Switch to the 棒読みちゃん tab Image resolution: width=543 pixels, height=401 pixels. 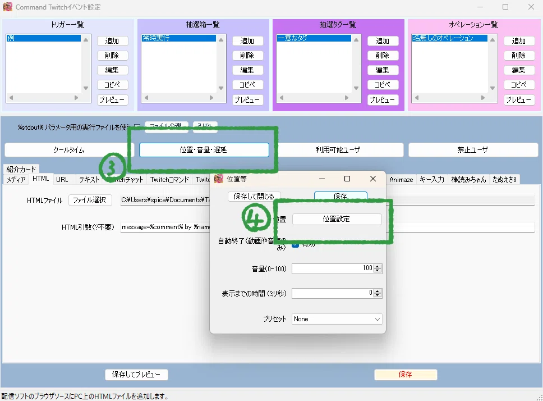(469, 180)
